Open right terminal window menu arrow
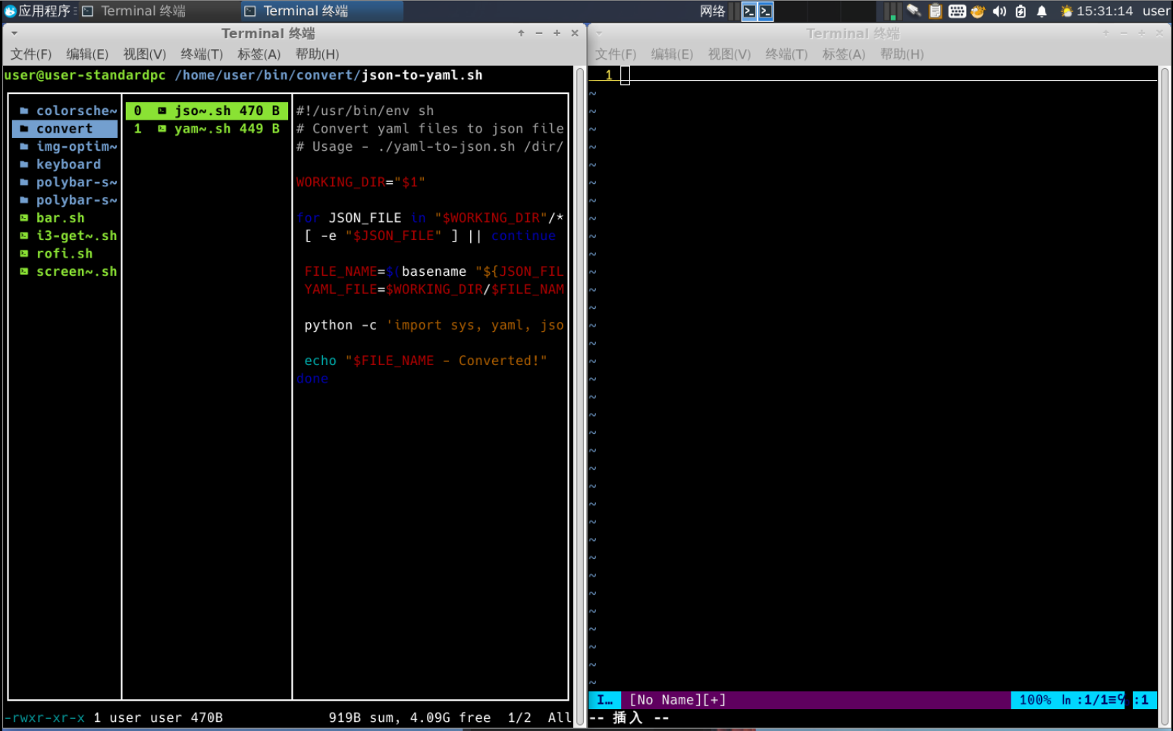This screenshot has width=1173, height=731. click(599, 33)
